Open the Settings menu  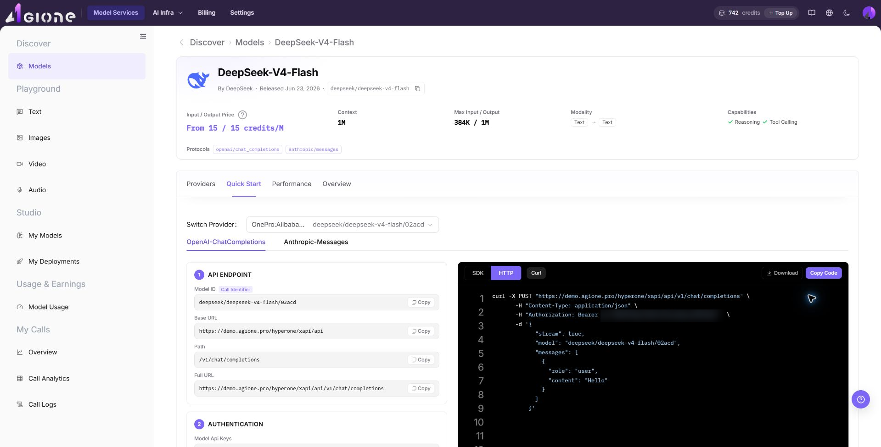tap(242, 13)
